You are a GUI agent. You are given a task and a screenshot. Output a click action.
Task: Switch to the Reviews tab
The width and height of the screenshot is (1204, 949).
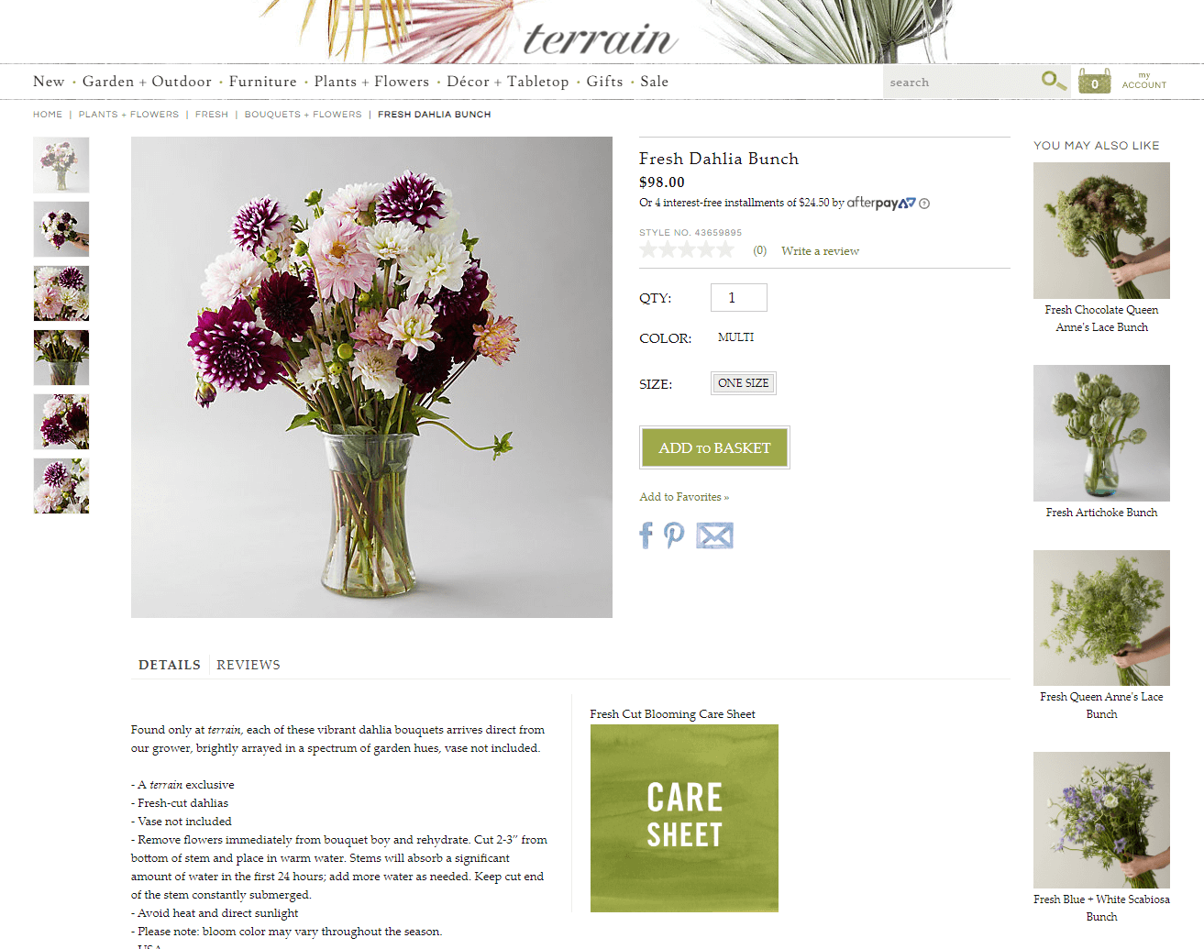pyautogui.click(x=249, y=665)
